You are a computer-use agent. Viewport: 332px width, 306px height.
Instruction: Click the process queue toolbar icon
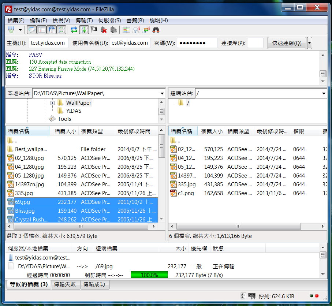point(84,30)
